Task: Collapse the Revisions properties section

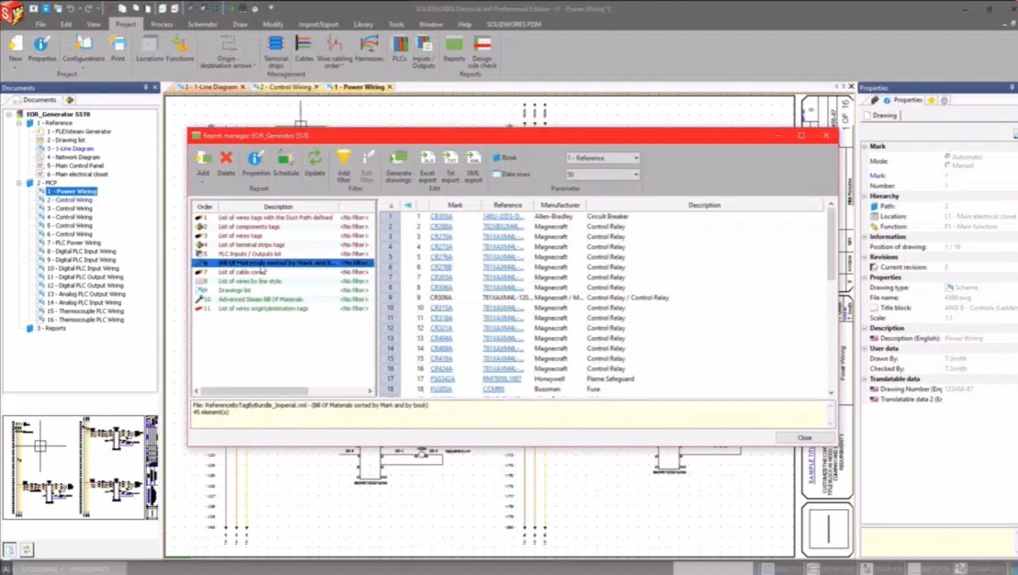Action: pyautogui.click(x=865, y=257)
